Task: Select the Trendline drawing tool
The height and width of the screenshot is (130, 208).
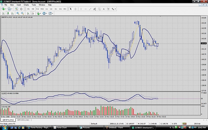Action: coord(90,9)
